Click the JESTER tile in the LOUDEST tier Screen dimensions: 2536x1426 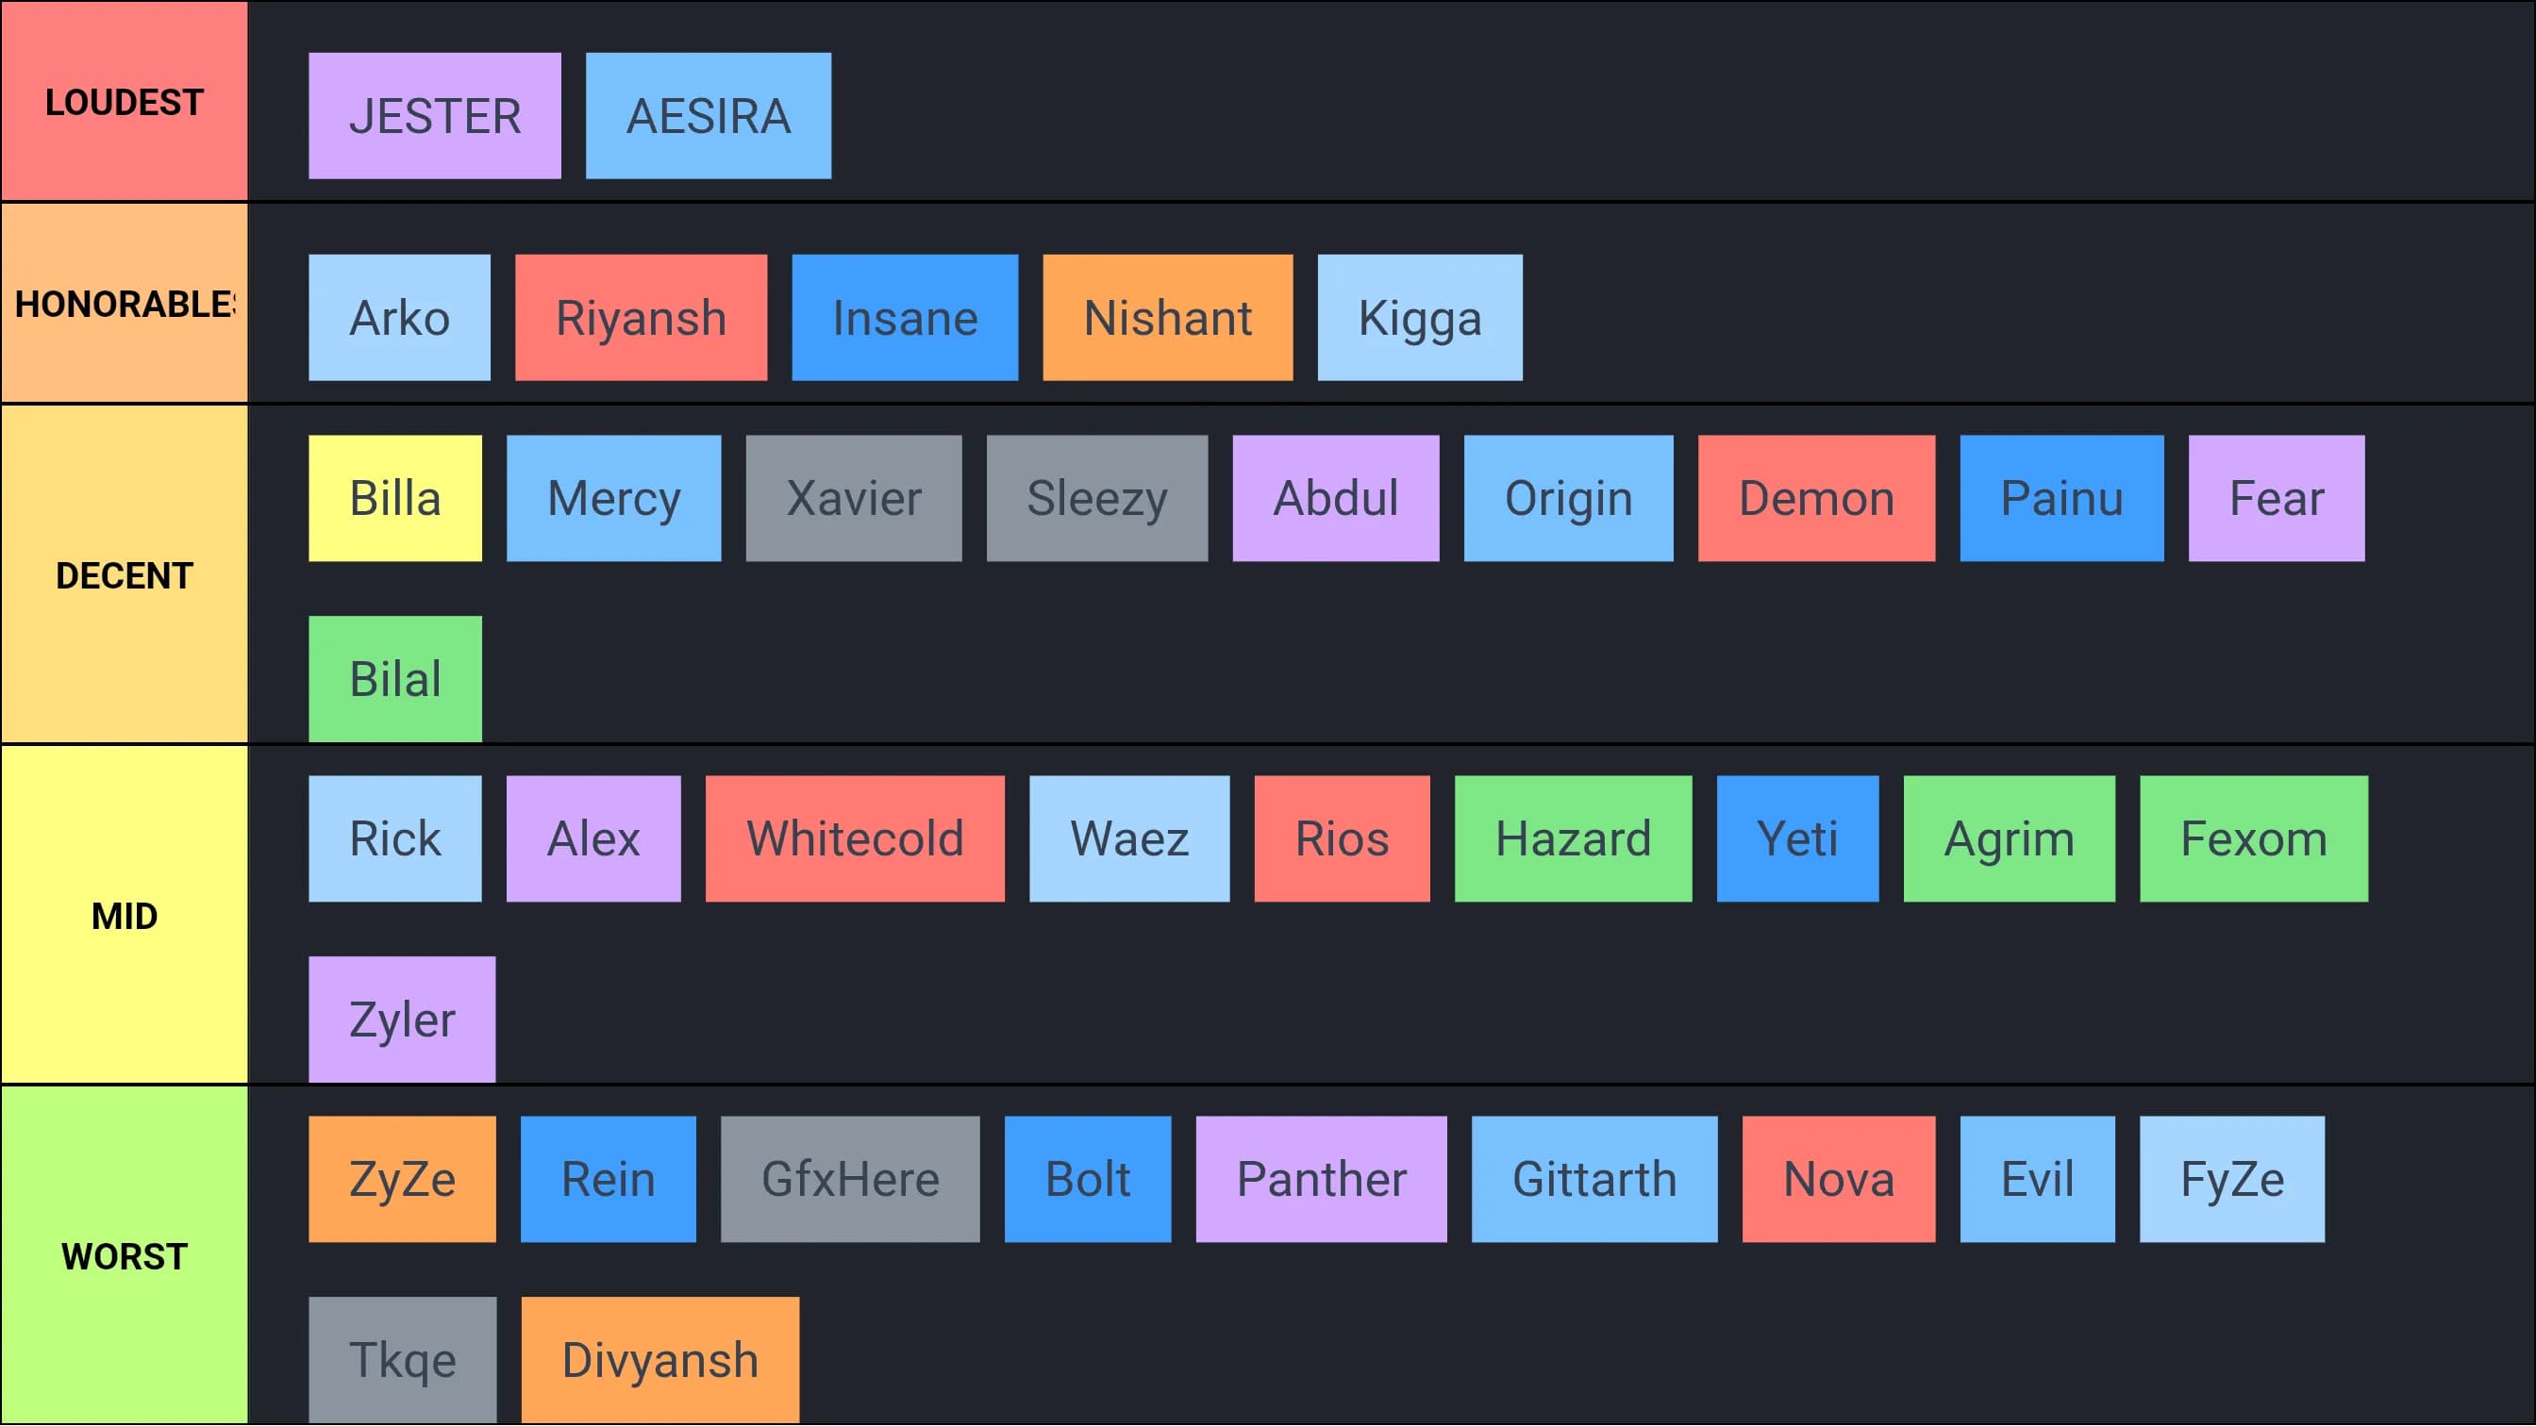434,116
